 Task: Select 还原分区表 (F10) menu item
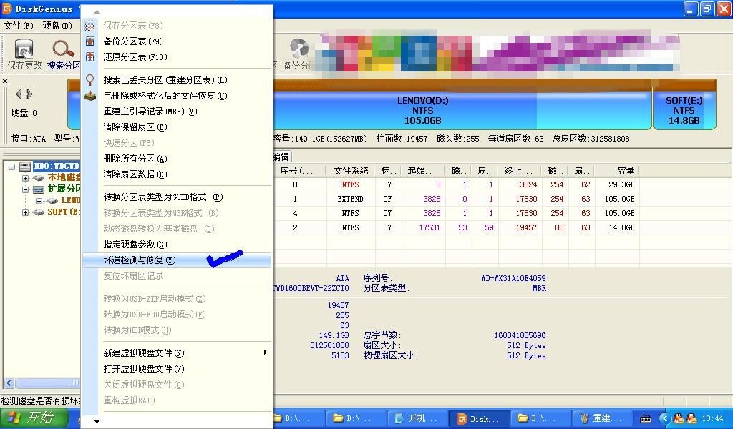point(177,57)
